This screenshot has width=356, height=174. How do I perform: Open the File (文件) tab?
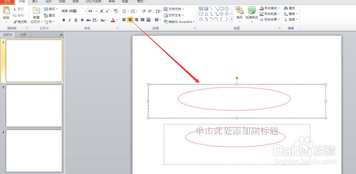pos(7,1)
